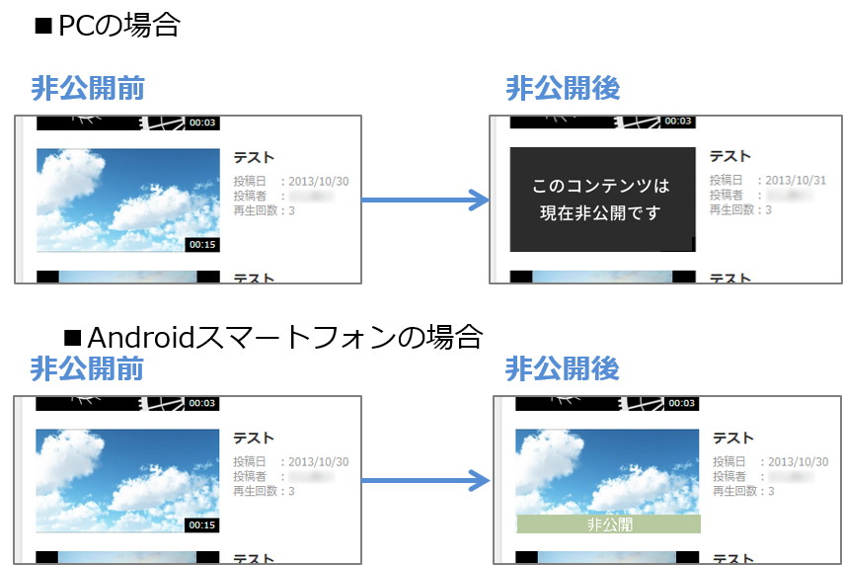Click 00:15 duration badge in Android 非公開前 panel

202,525
